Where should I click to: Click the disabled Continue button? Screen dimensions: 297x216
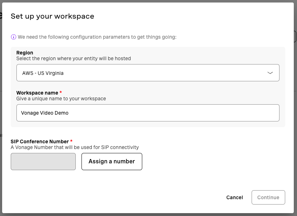click(268, 197)
